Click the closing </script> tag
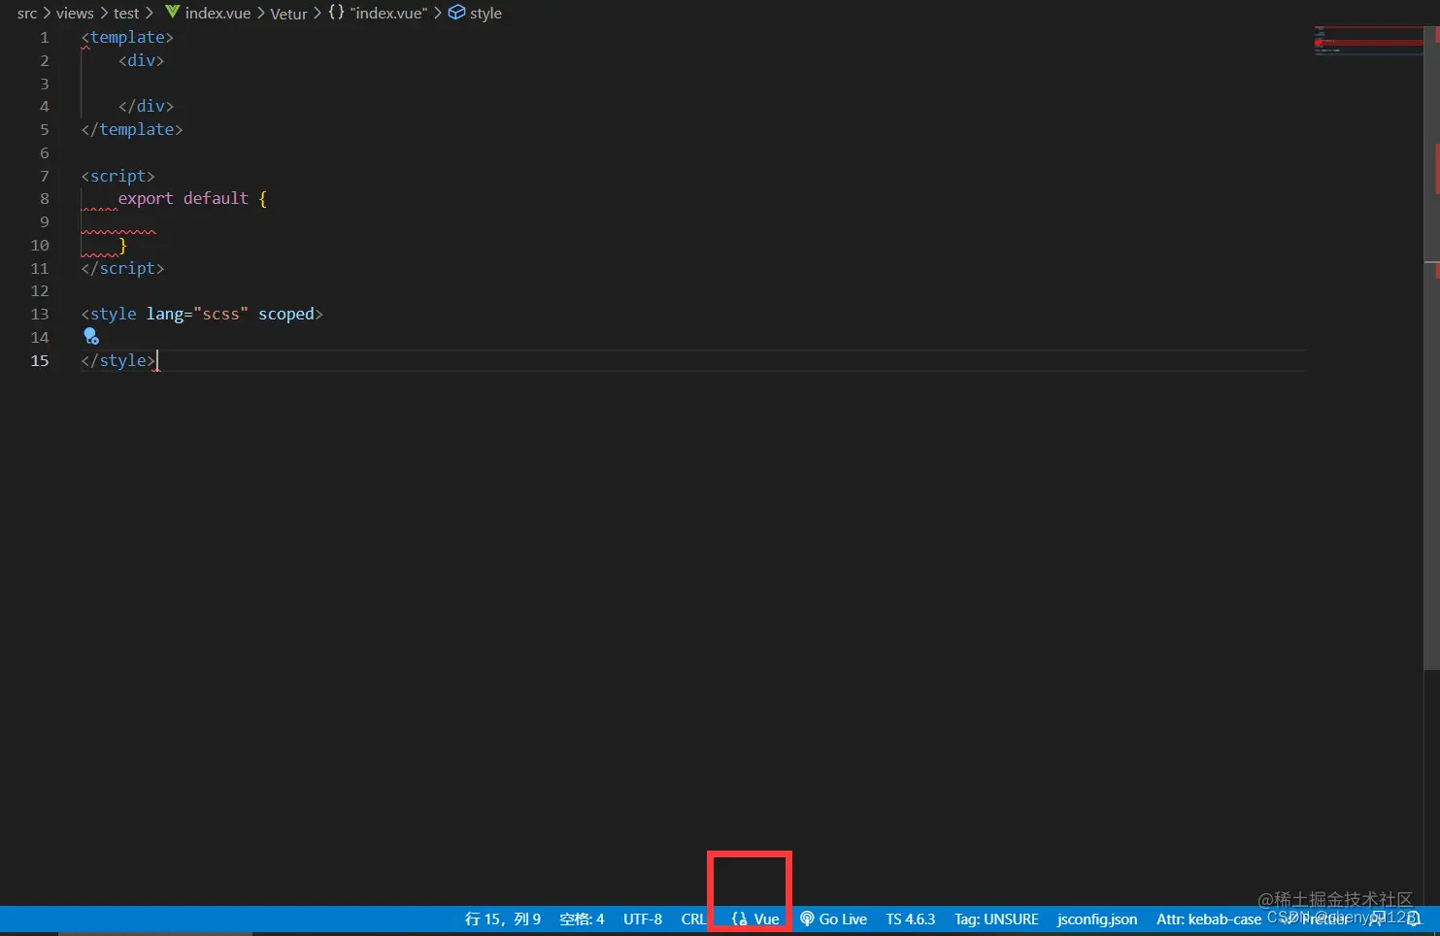 (x=122, y=268)
